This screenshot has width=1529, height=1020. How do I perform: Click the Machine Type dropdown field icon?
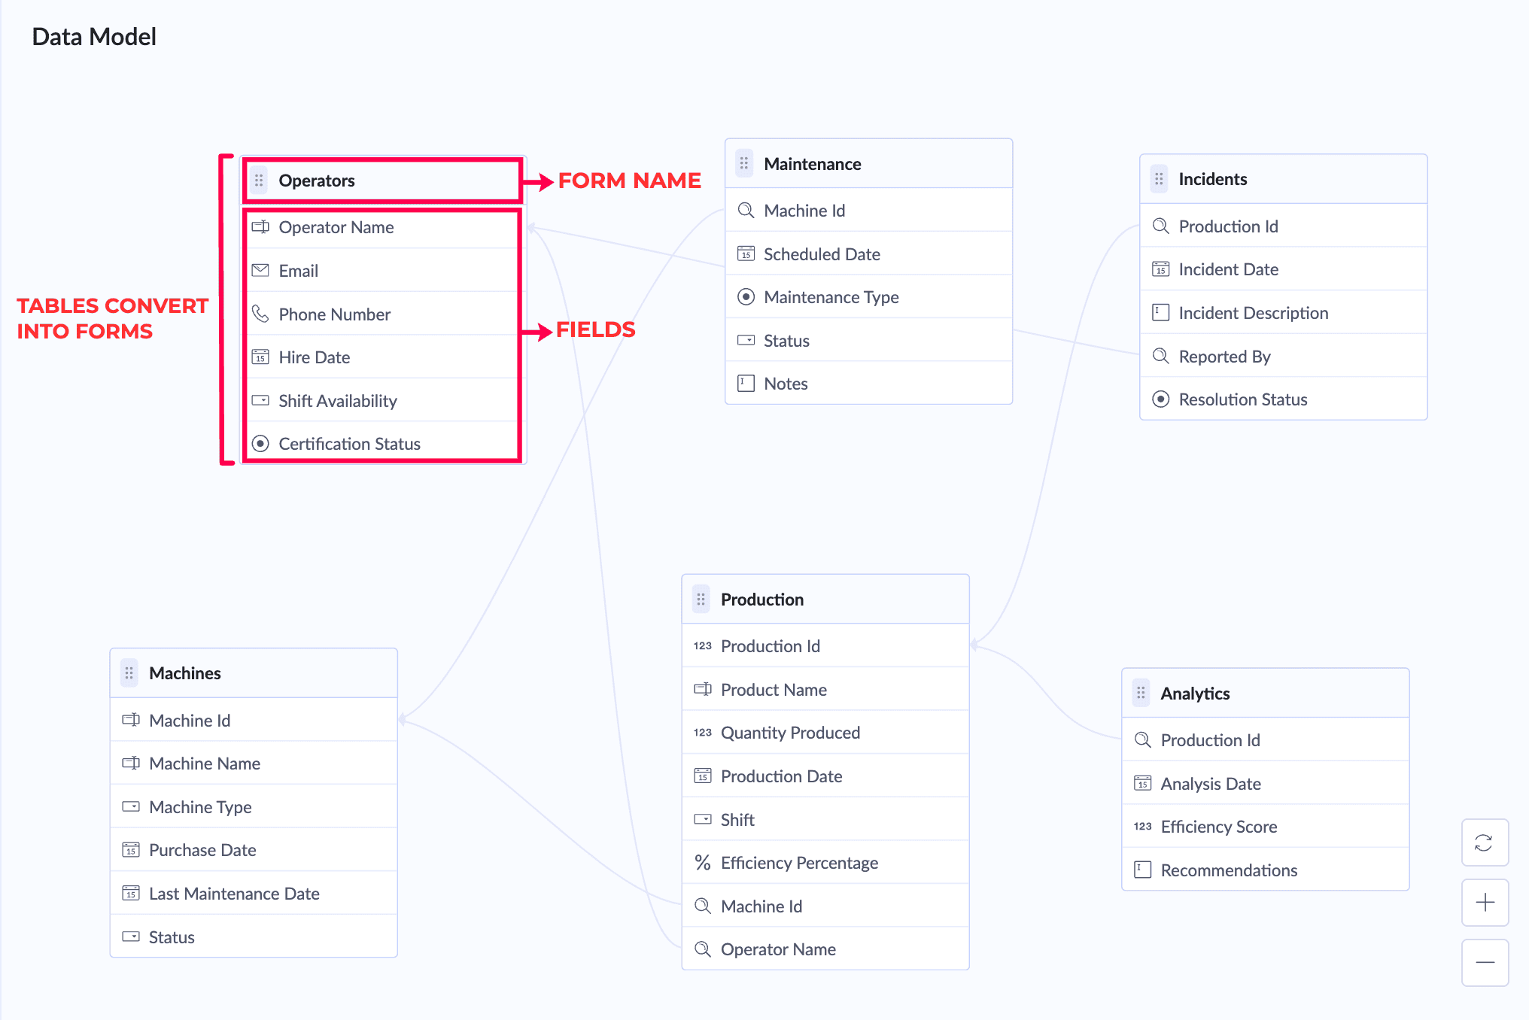[x=131, y=806]
